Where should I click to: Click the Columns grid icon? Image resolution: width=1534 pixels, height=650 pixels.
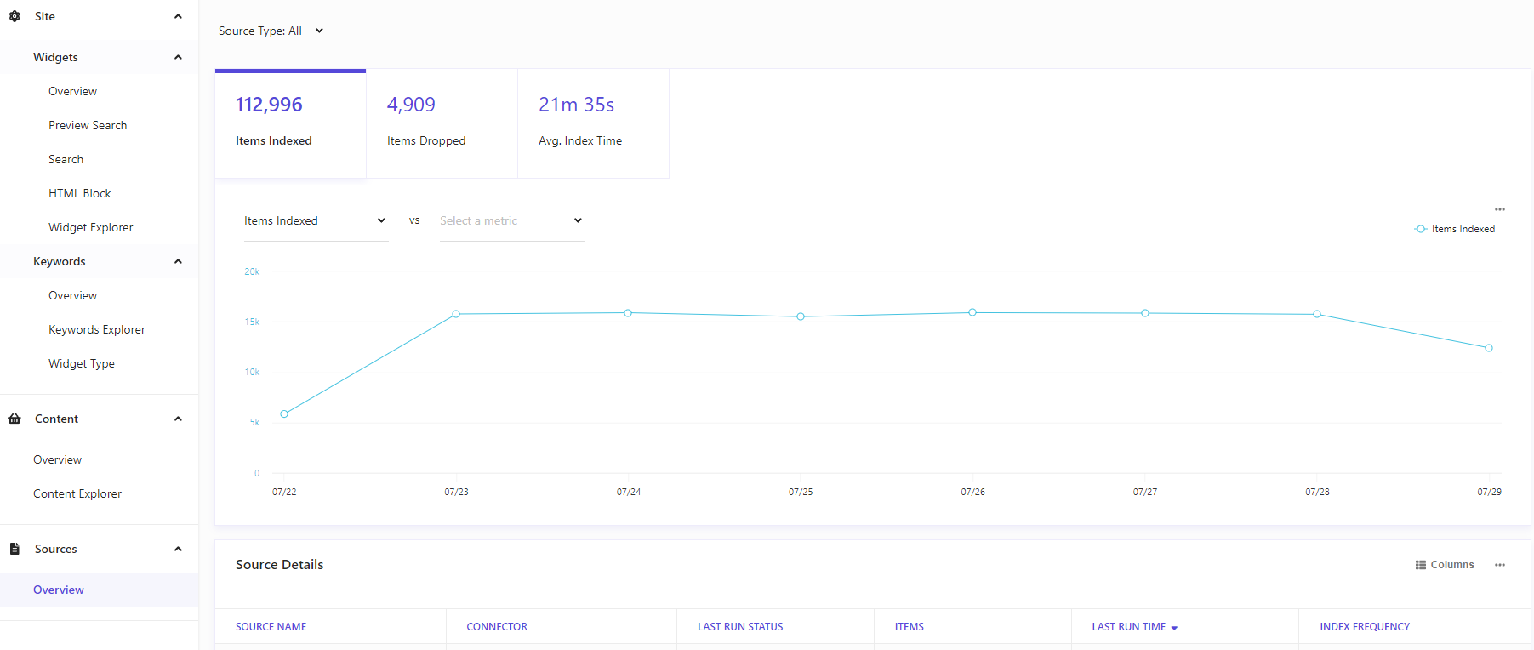[1421, 565]
